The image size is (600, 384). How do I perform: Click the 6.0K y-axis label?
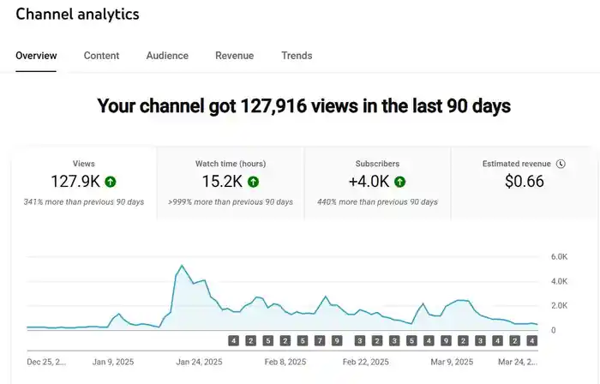click(559, 257)
